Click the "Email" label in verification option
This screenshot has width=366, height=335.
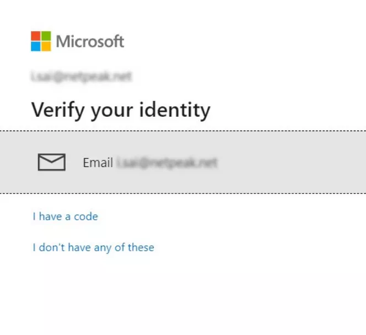tap(98, 163)
